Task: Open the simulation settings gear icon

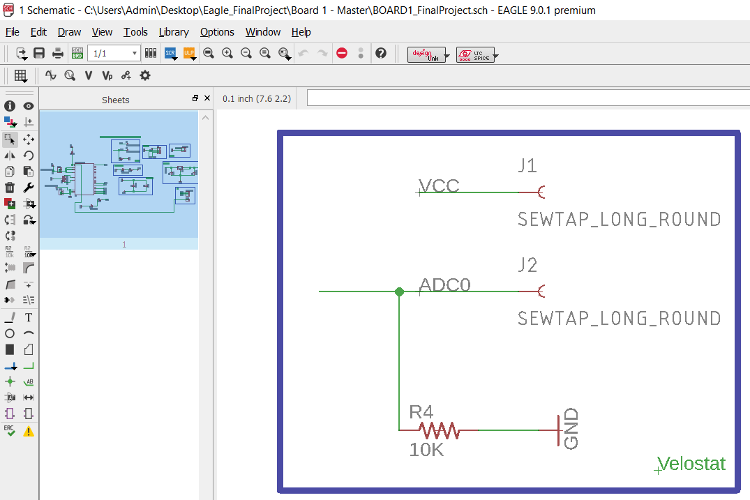Action: [x=145, y=75]
